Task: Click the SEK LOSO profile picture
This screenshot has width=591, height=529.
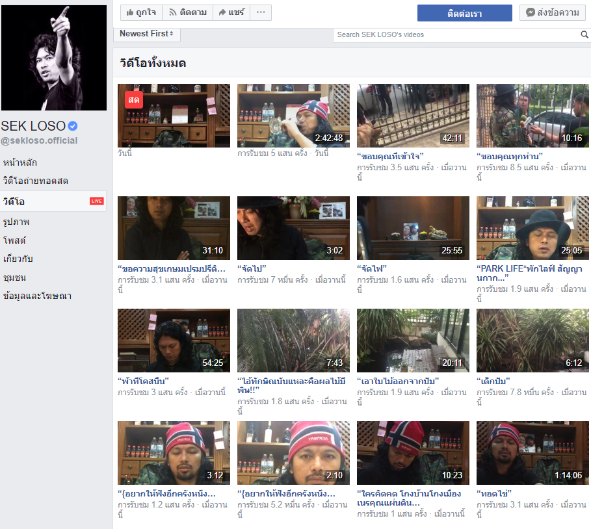Action: tap(53, 58)
